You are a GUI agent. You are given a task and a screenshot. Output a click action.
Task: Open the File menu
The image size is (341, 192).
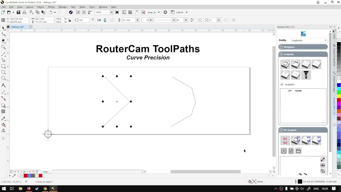pyautogui.click(x=3, y=7)
